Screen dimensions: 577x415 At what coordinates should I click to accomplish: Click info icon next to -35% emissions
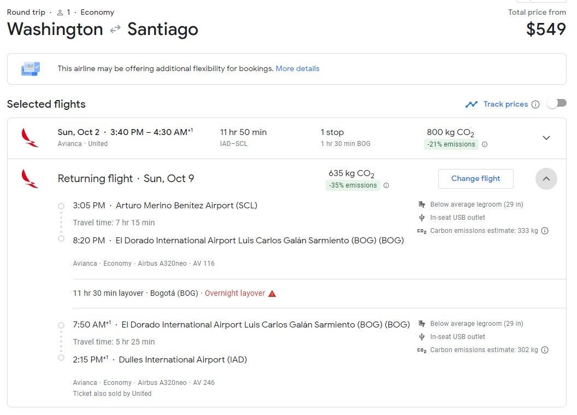[386, 185]
